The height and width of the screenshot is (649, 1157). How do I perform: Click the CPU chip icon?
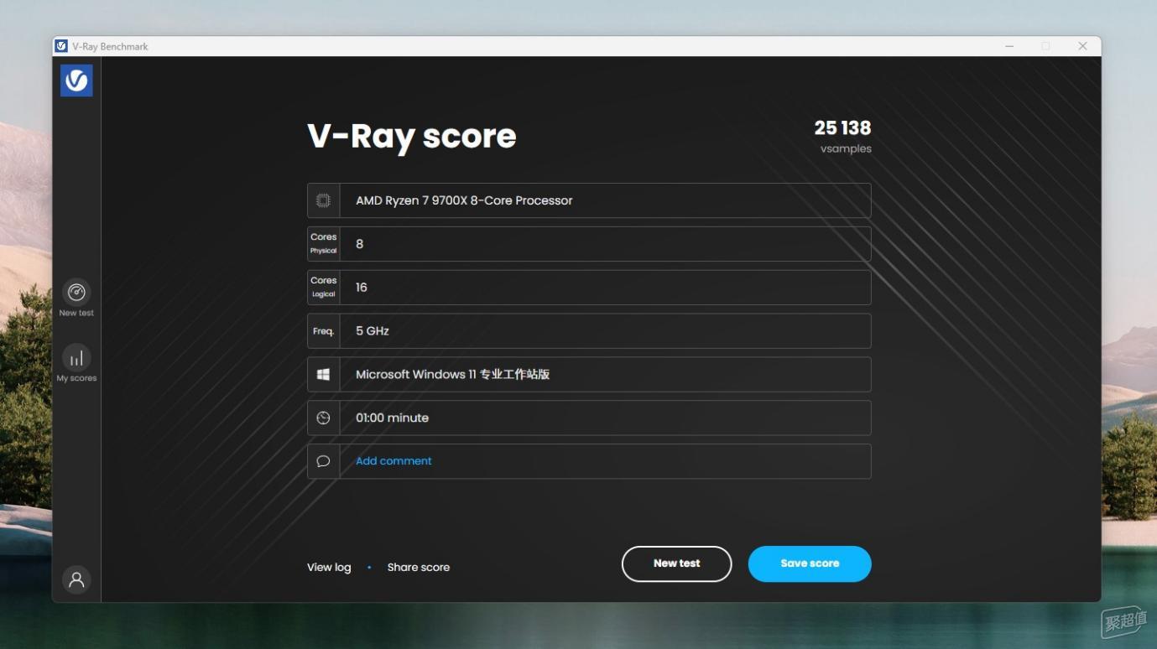coord(323,200)
